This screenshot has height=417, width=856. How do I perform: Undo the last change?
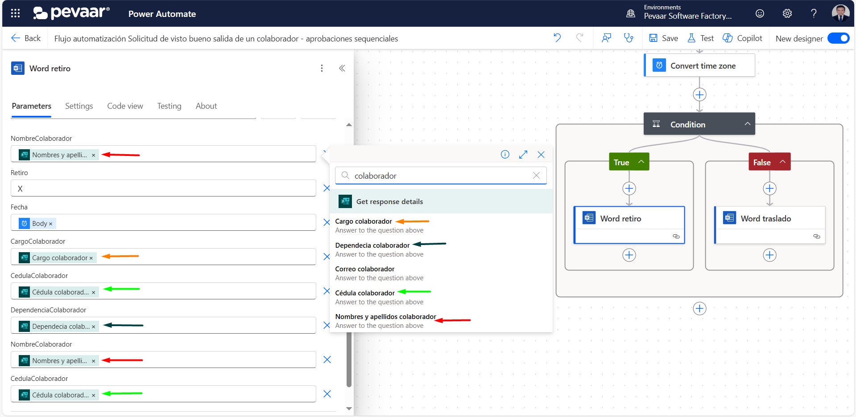(557, 38)
